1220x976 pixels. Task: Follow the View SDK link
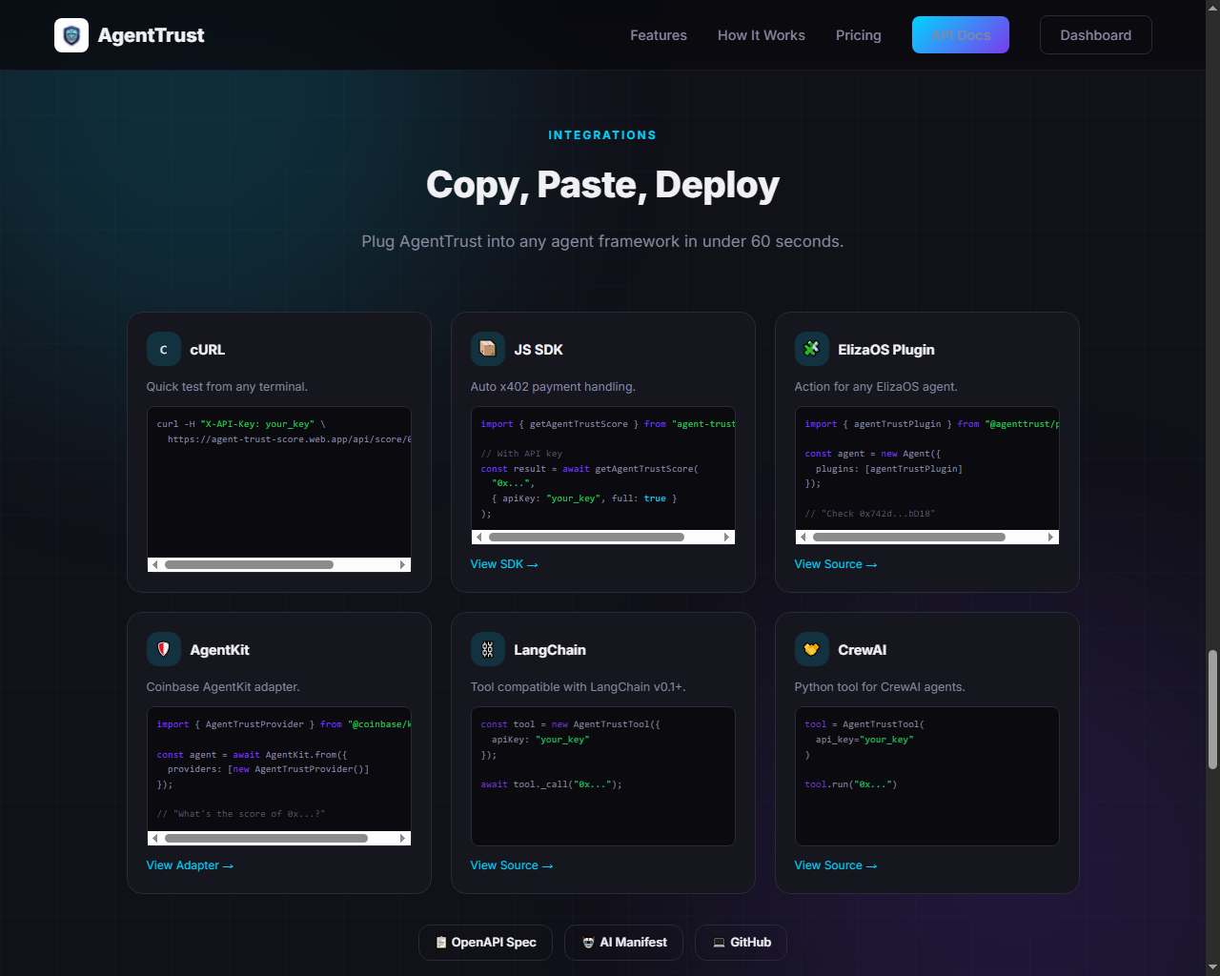pyautogui.click(x=504, y=564)
